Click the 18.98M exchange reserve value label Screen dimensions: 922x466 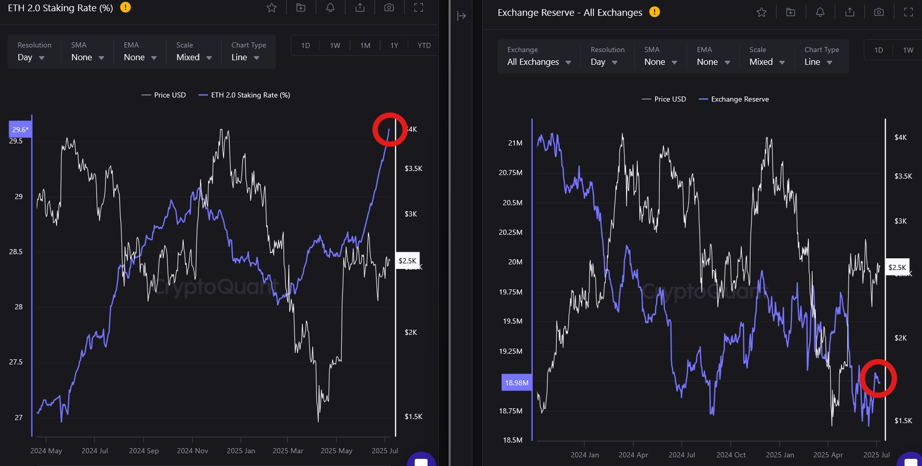(x=516, y=383)
